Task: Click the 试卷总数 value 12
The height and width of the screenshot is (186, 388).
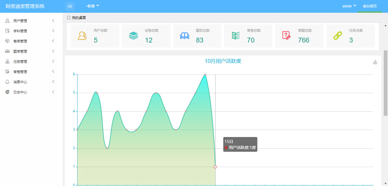Action: 149,40
